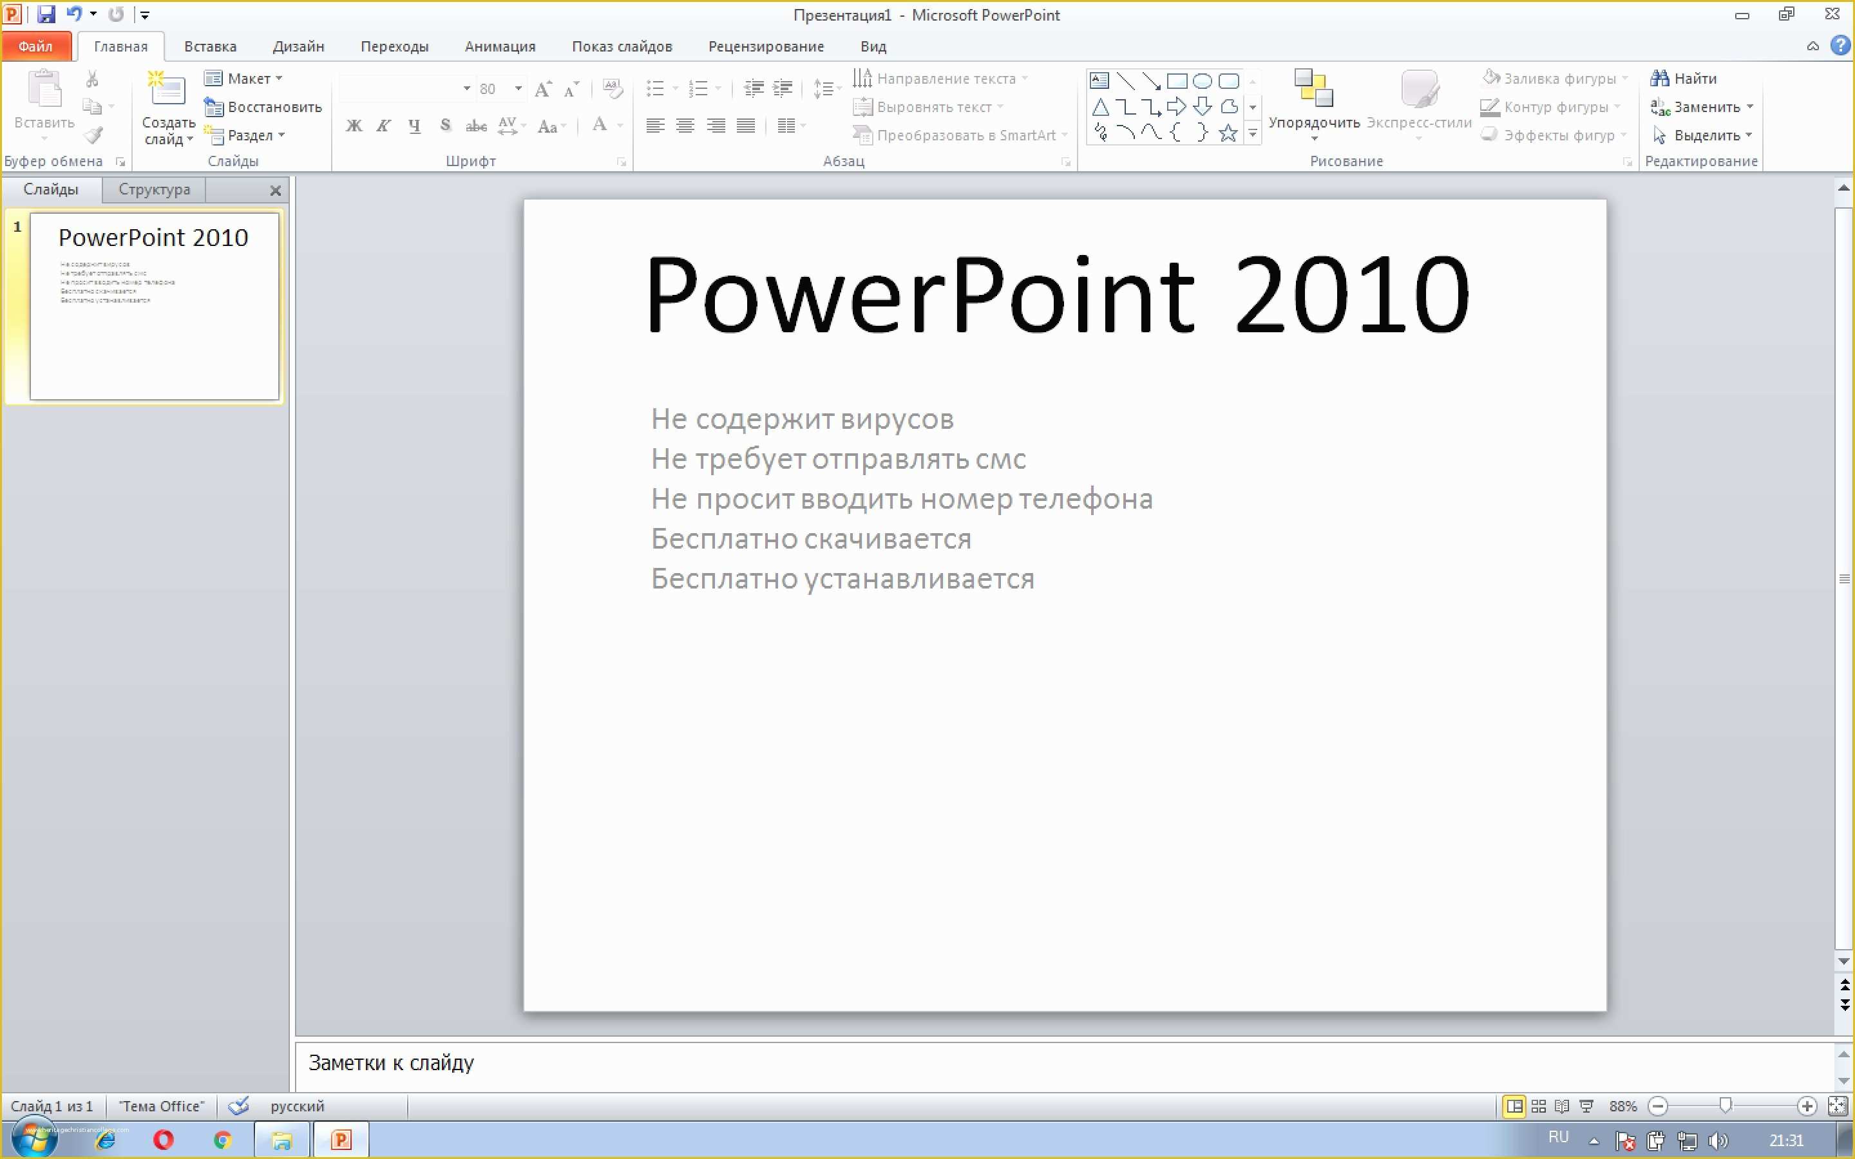Open the Шрифт font dialog launcher
The width and height of the screenshot is (1855, 1159).
click(621, 162)
